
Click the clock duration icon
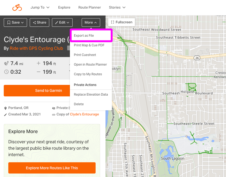(x=6, y=72)
